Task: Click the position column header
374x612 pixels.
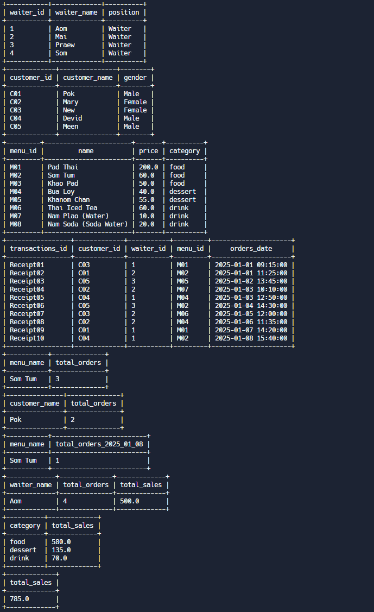Action: [x=123, y=12]
